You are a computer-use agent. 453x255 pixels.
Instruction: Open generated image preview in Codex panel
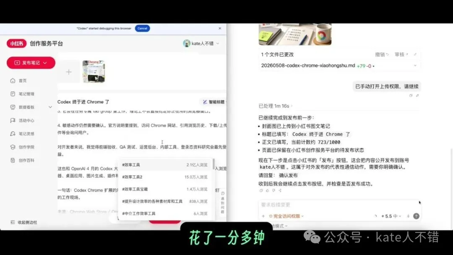coord(295,34)
